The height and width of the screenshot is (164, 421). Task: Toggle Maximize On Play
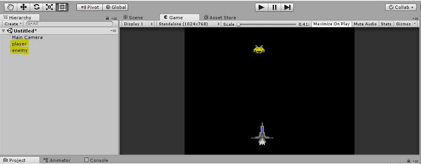(332, 24)
